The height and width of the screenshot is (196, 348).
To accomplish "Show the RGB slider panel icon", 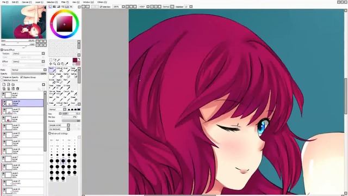I will click(54, 7).
